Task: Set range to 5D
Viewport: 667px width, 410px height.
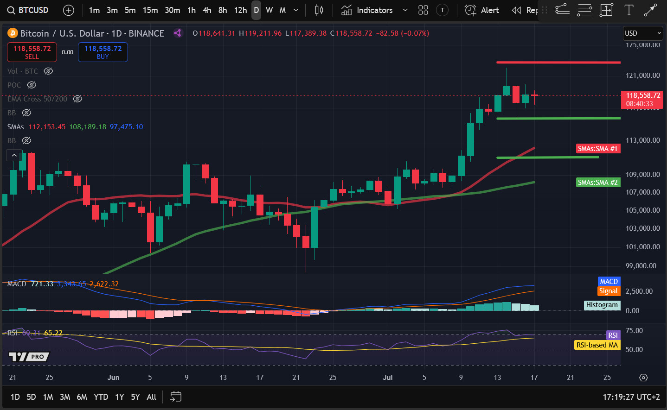Action: pos(31,397)
